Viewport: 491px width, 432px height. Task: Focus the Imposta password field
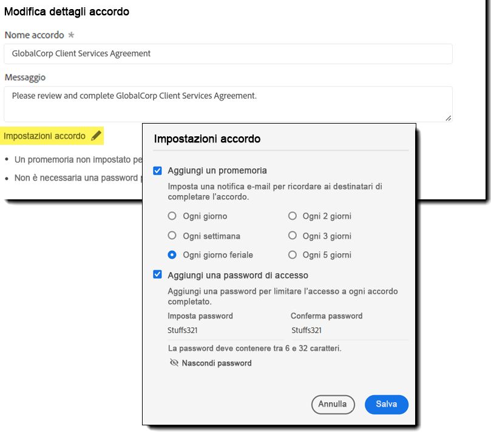[225, 330]
